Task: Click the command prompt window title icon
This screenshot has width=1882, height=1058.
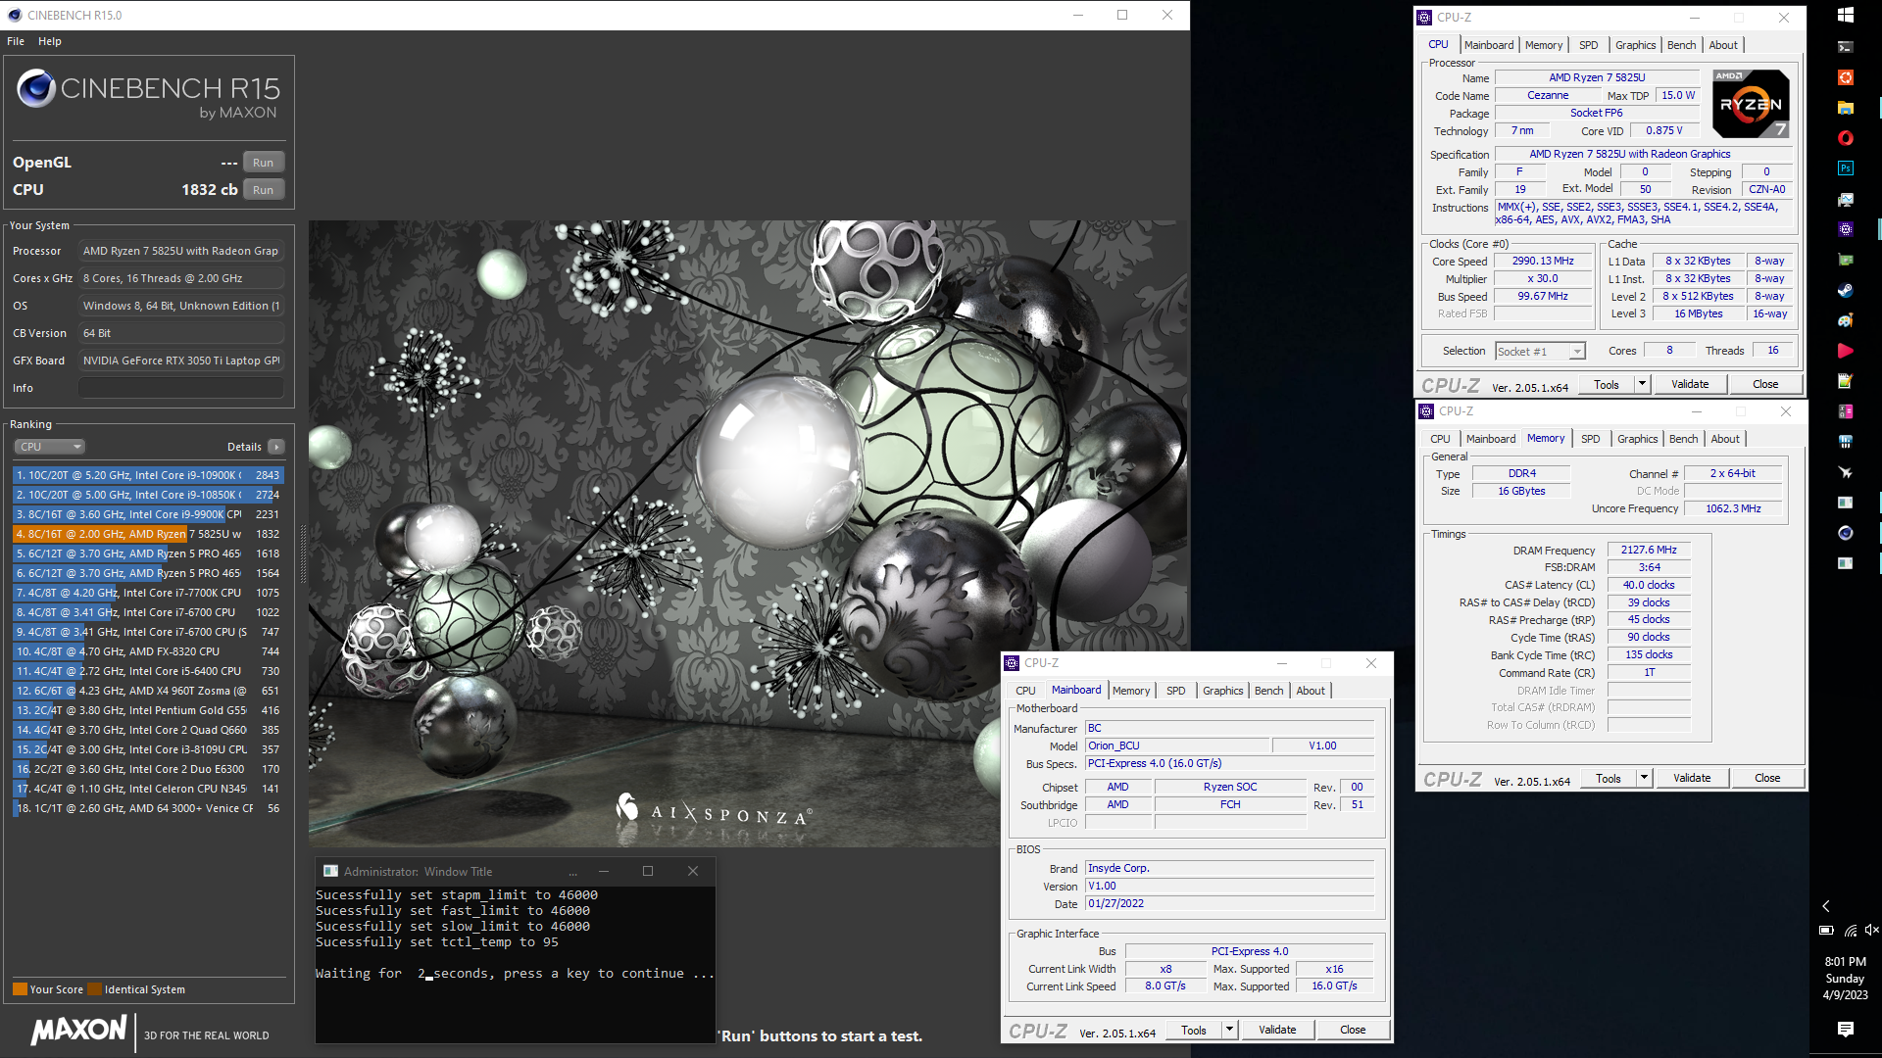Action: 330,871
